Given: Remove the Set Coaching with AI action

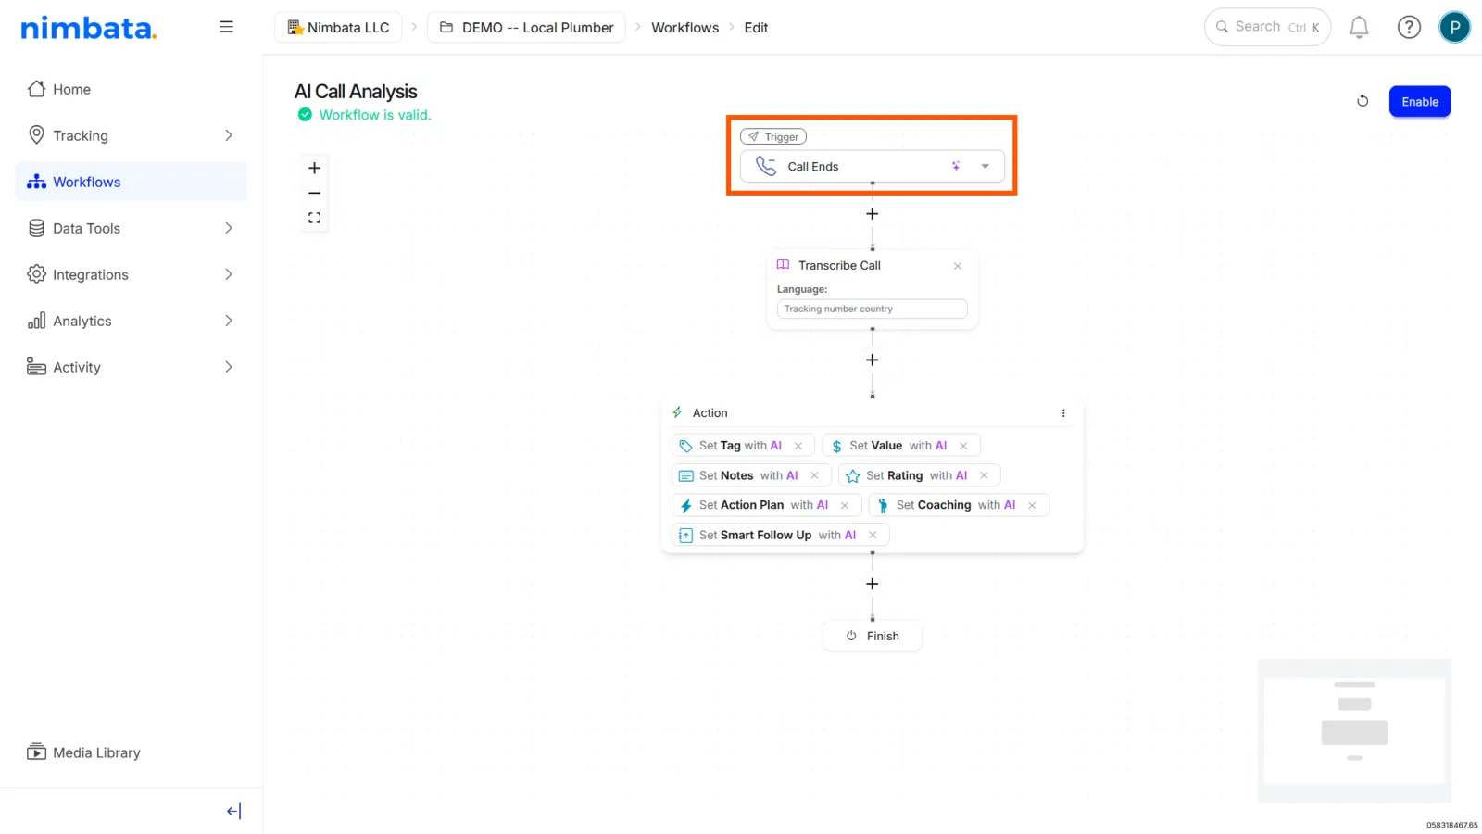Looking at the screenshot, I should point(1032,505).
